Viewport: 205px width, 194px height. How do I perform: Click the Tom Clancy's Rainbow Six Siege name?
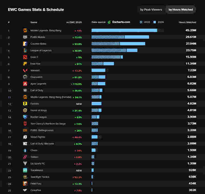pos(48,124)
